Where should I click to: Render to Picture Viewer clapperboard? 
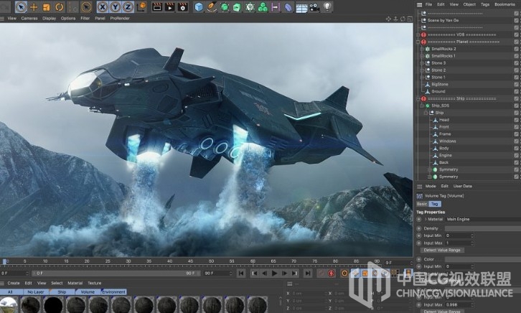coord(170,7)
